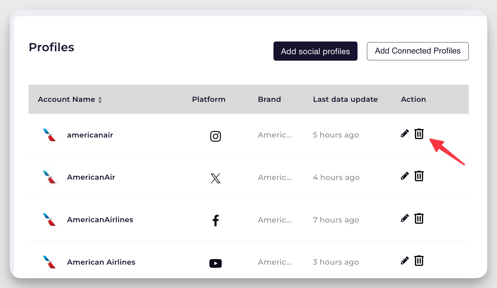
Task: Click the Last data update column header
Action: (x=345, y=99)
